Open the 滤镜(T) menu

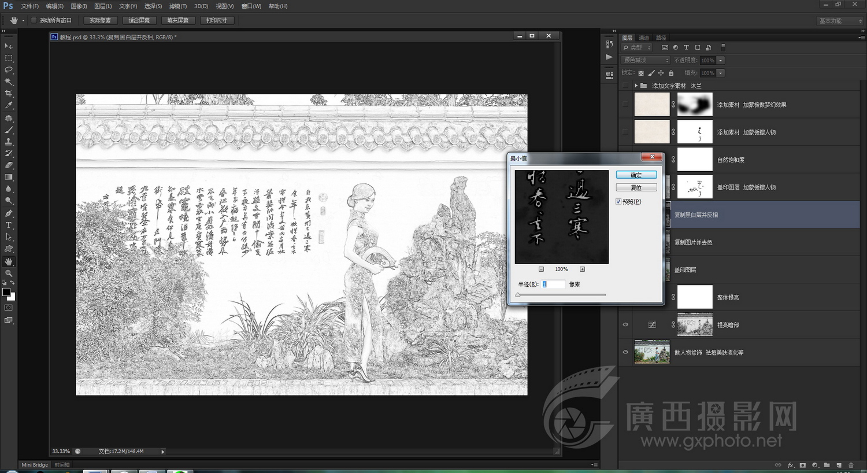click(178, 6)
